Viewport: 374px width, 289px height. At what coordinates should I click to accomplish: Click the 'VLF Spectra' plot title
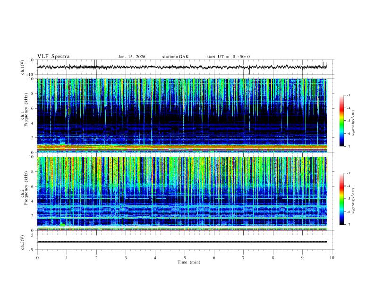tap(53, 57)
